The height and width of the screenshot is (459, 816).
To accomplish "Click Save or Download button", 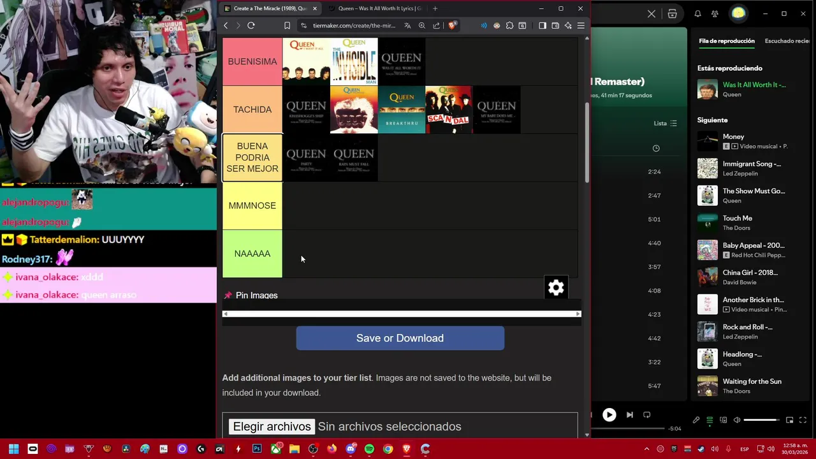I will [400, 338].
